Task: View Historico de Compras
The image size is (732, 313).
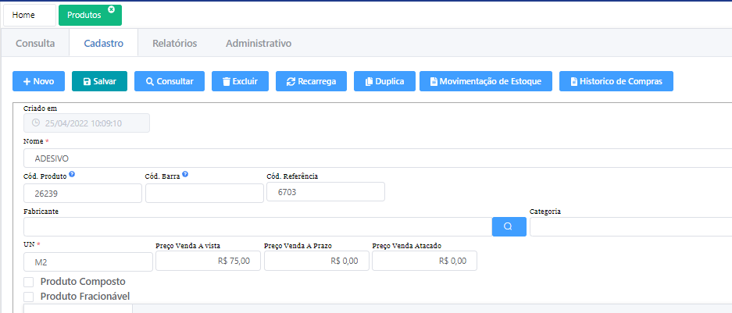Action: (x=616, y=81)
